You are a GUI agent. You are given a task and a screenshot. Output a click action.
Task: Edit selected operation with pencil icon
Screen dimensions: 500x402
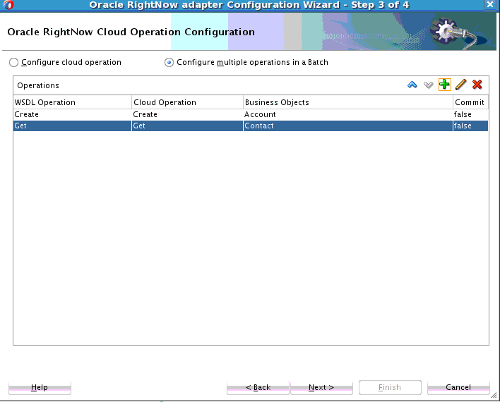coord(460,85)
